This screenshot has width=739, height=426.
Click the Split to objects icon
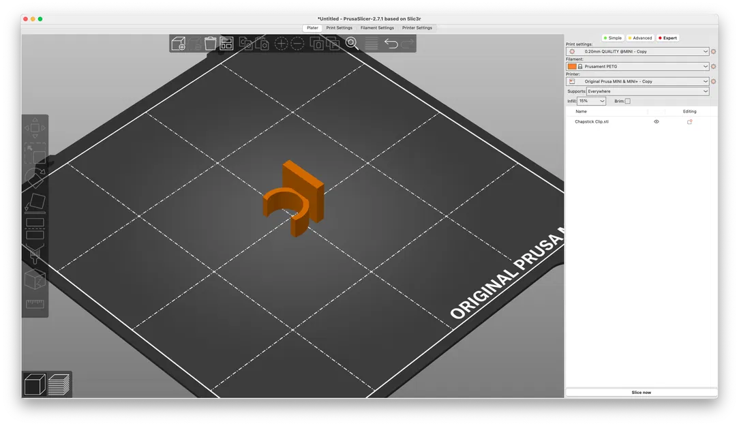pos(317,44)
